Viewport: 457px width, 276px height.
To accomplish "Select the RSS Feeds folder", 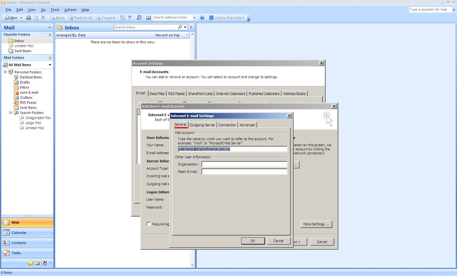I will coord(28,103).
